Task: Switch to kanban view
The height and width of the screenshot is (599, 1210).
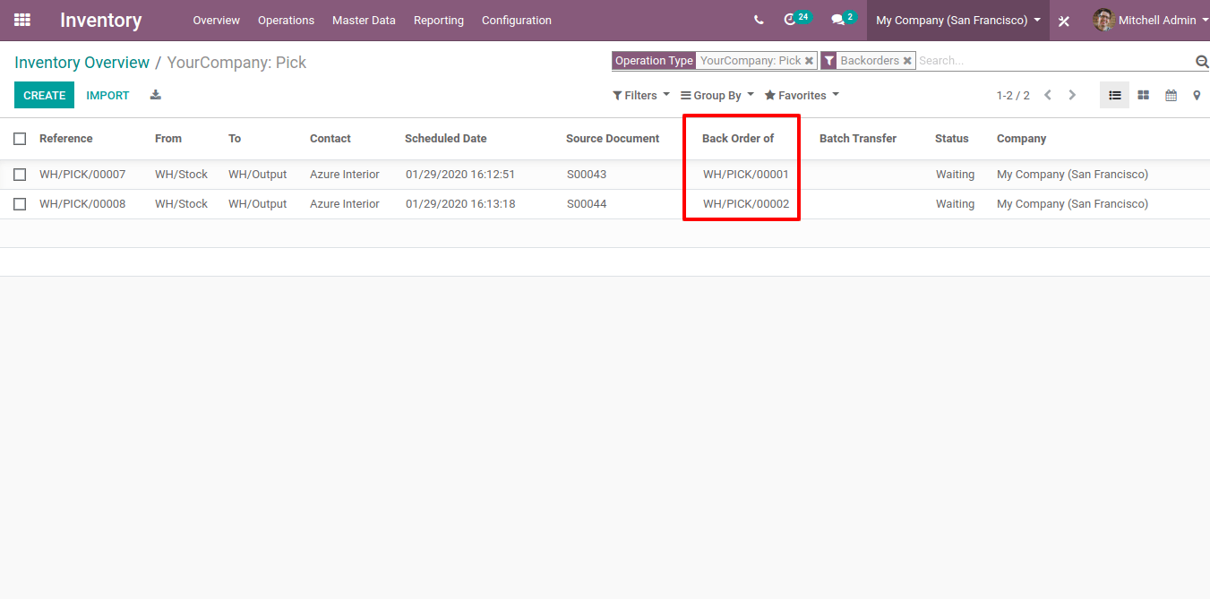Action: [1143, 94]
